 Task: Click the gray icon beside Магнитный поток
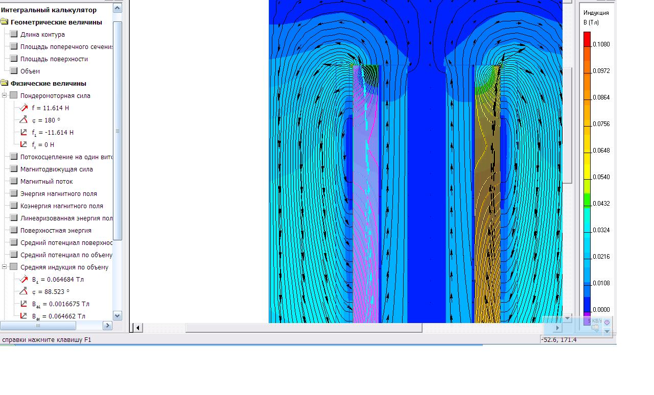pos(13,182)
